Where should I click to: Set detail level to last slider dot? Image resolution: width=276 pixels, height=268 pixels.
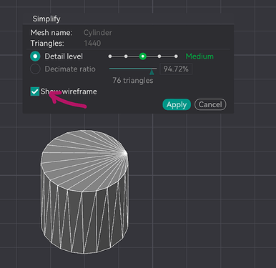[x=176, y=56]
